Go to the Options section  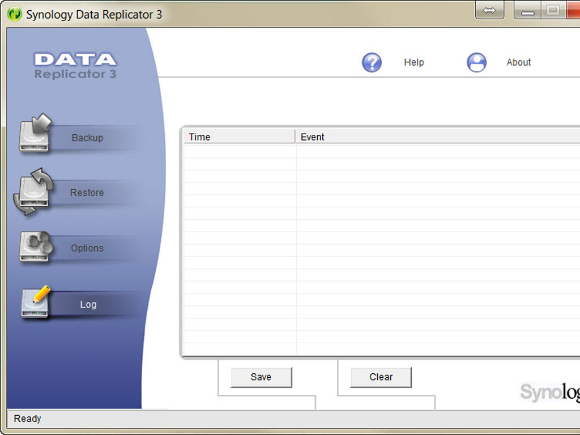(x=87, y=248)
